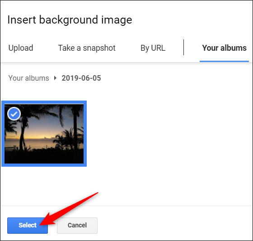Switch to the Upload tab
This screenshot has width=253, height=241.
pos(21,48)
